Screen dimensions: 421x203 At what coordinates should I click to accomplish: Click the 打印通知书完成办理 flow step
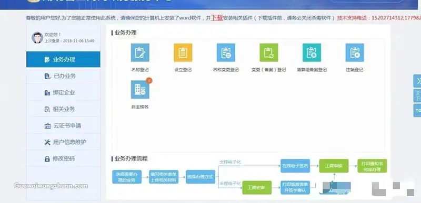point(372,166)
